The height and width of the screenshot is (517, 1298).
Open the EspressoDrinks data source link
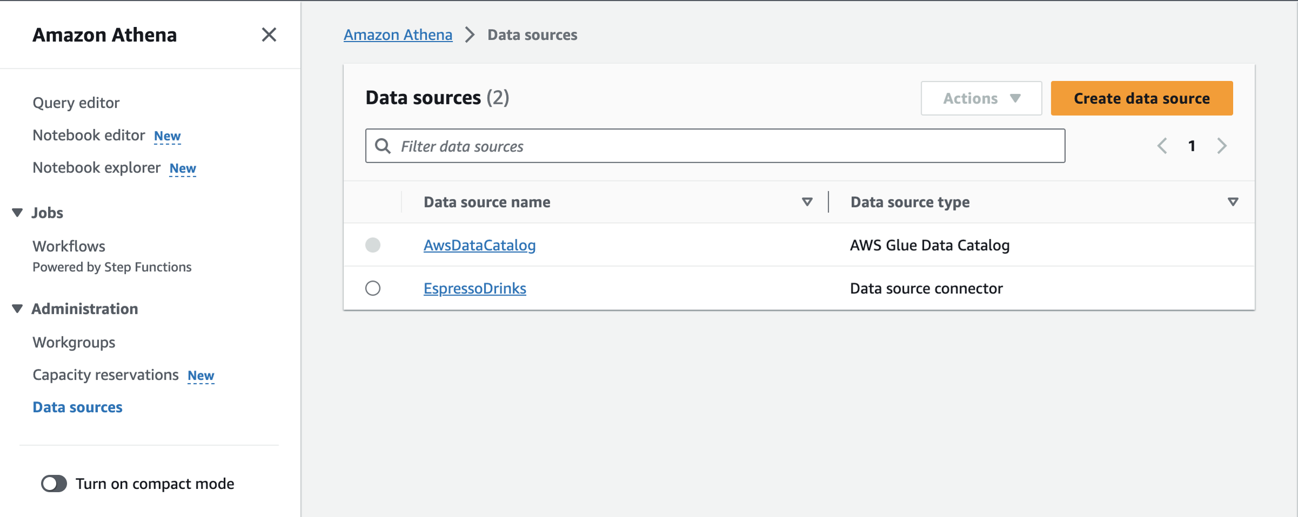pyautogui.click(x=474, y=288)
